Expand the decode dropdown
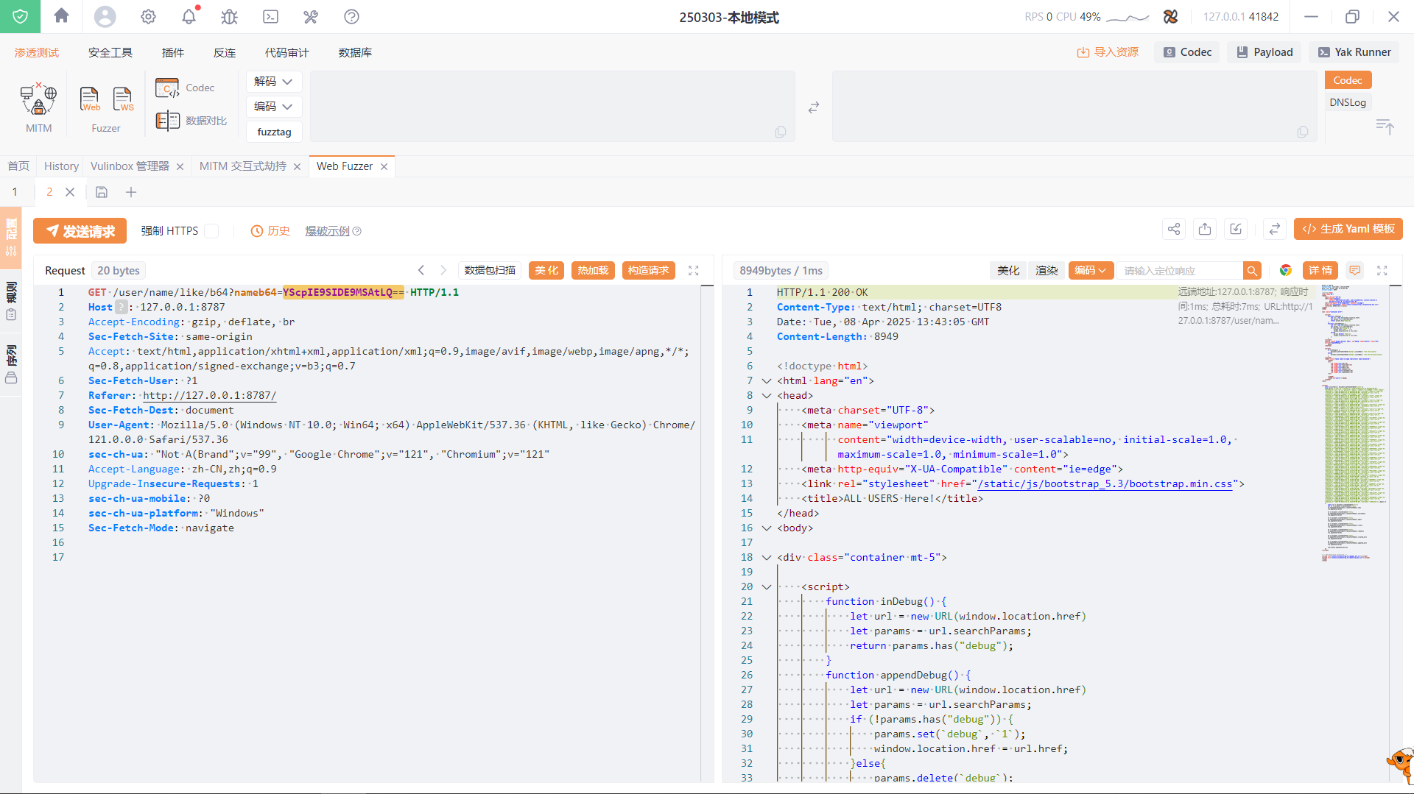1414x794 pixels. (273, 82)
